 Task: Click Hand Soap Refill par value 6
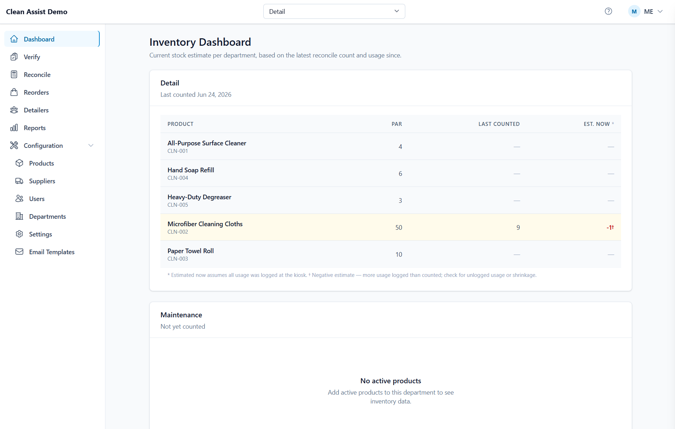400,174
